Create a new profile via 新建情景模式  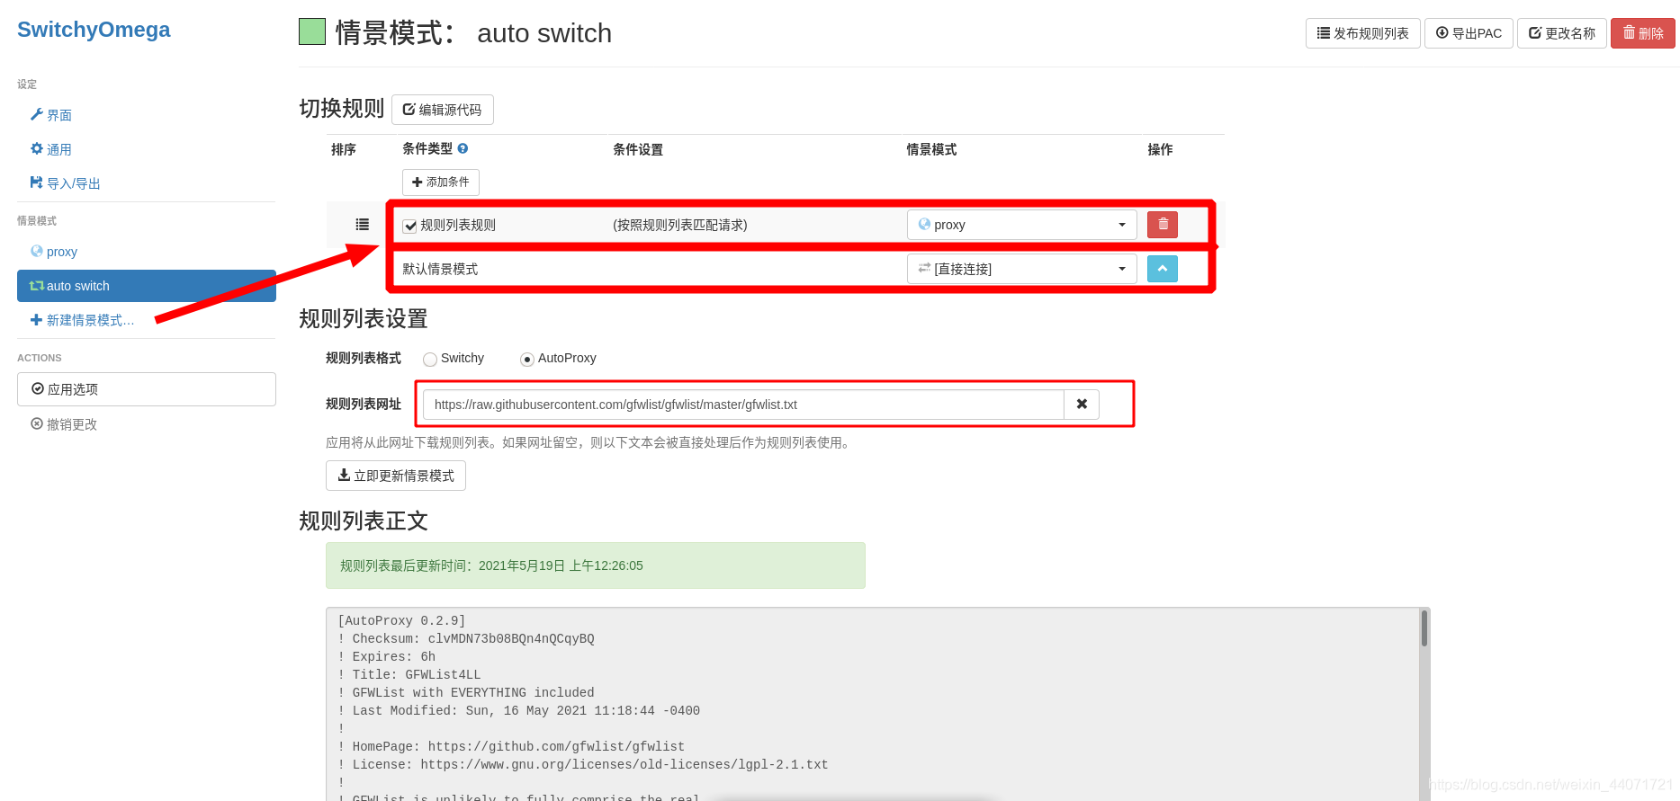coord(90,320)
